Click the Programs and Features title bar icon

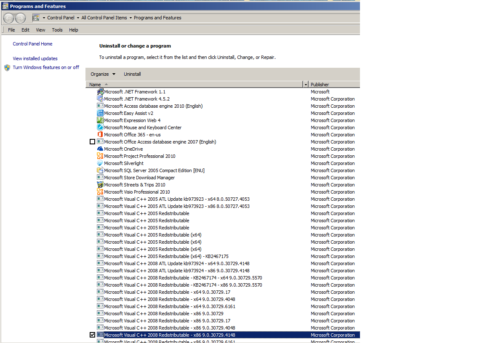point(5,6)
